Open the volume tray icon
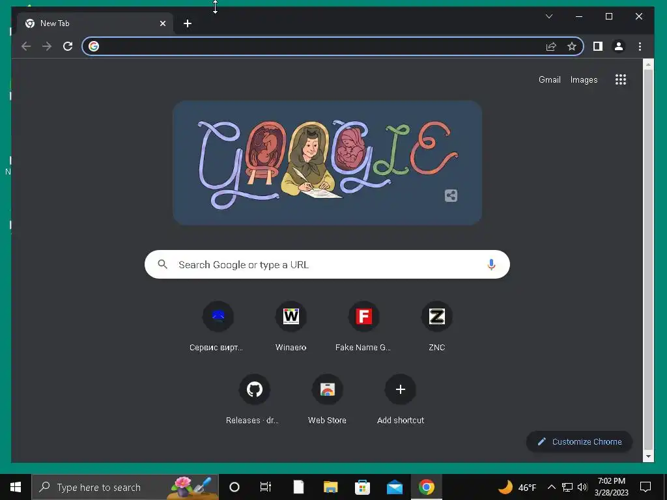The image size is (667, 500). [582, 487]
